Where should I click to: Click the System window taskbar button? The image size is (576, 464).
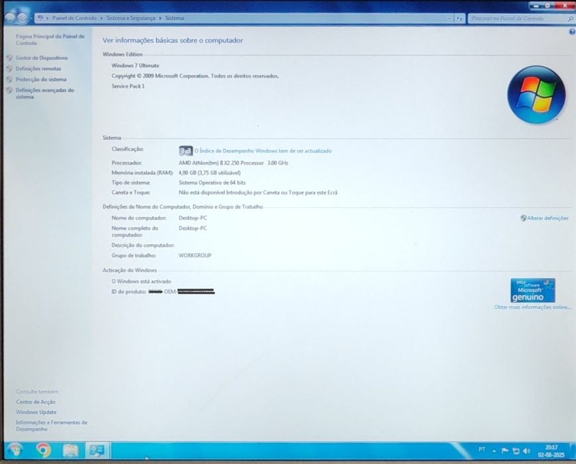97,450
